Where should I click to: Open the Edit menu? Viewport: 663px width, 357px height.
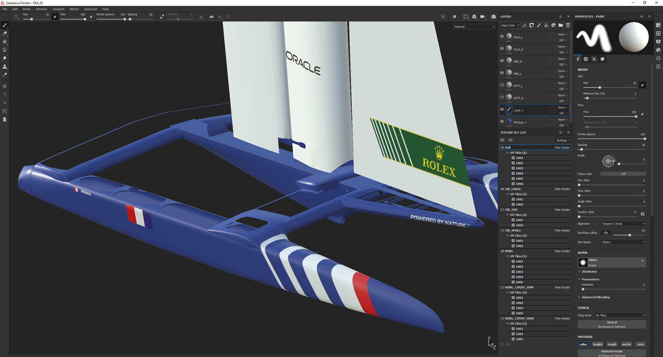click(x=15, y=9)
